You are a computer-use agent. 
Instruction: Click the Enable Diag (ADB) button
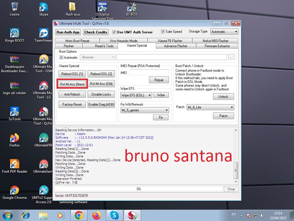point(101,104)
